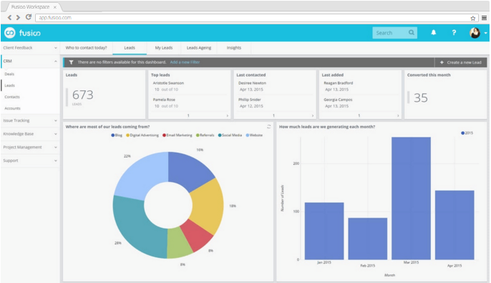
Task: Click the browser back arrow
Action: click(x=9, y=17)
